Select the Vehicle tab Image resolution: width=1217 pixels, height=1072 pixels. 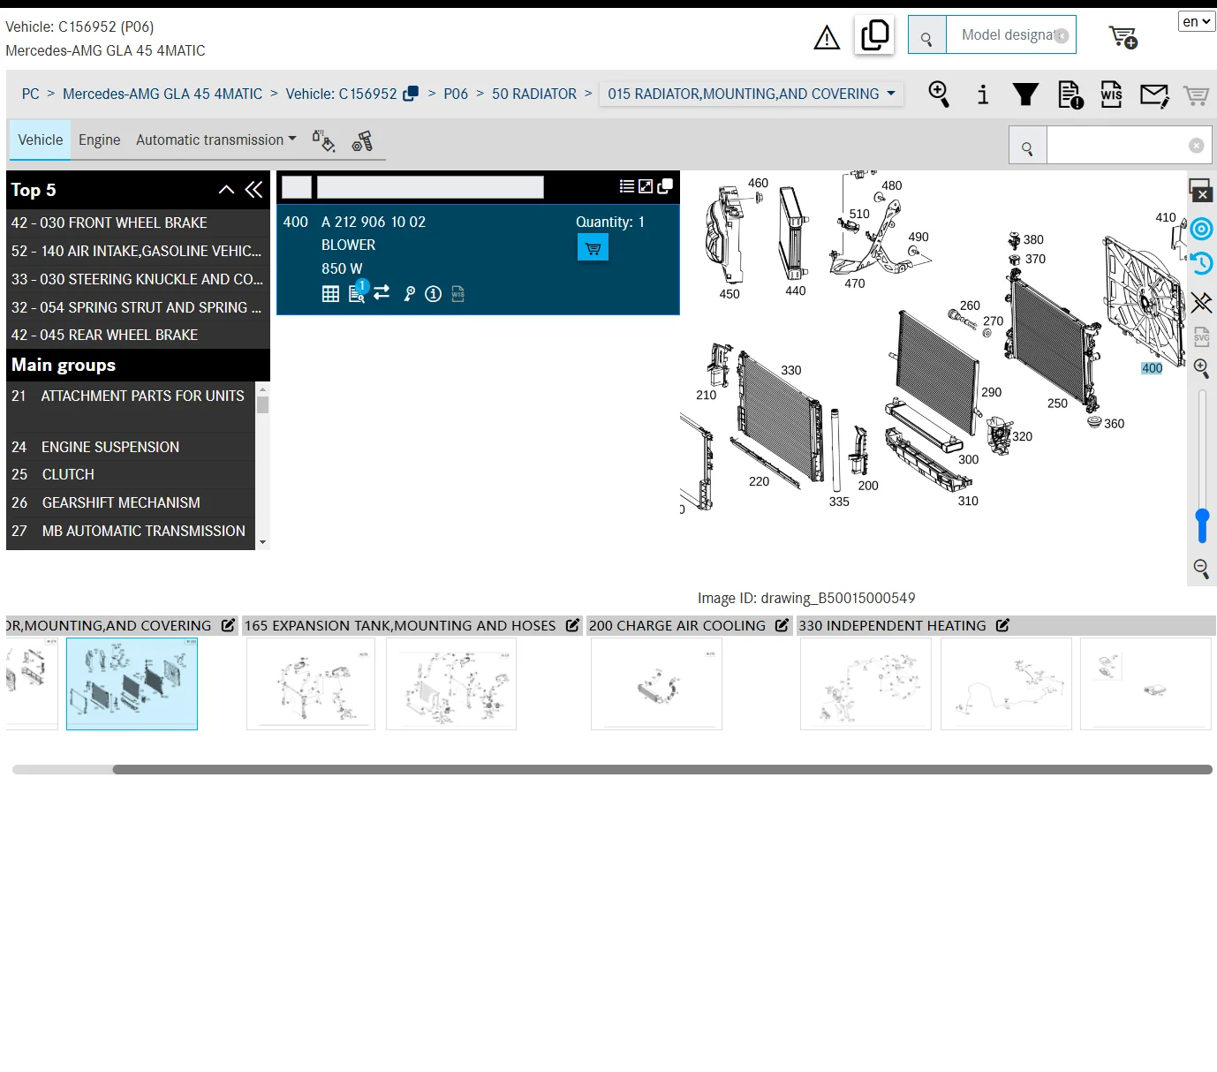pos(41,140)
